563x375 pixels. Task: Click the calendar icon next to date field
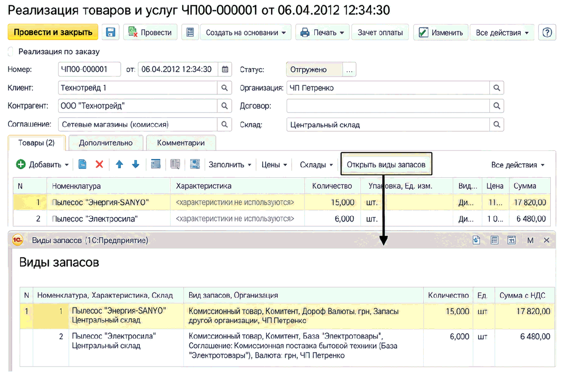pyautogui.click(x=225, y=69)
